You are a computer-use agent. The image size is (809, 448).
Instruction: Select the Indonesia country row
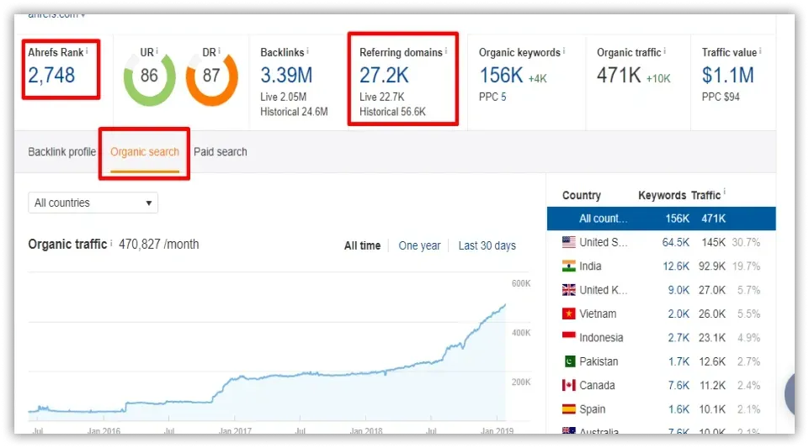(x=662, y=338)
